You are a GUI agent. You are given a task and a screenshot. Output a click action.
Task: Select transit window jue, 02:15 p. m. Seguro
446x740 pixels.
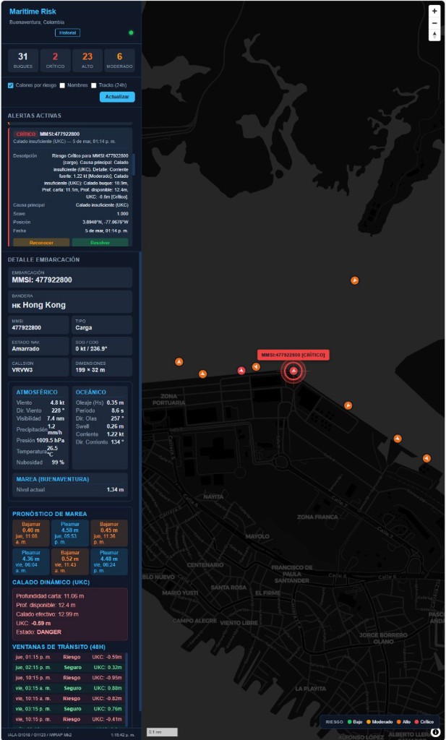click(x=69, y=667)
